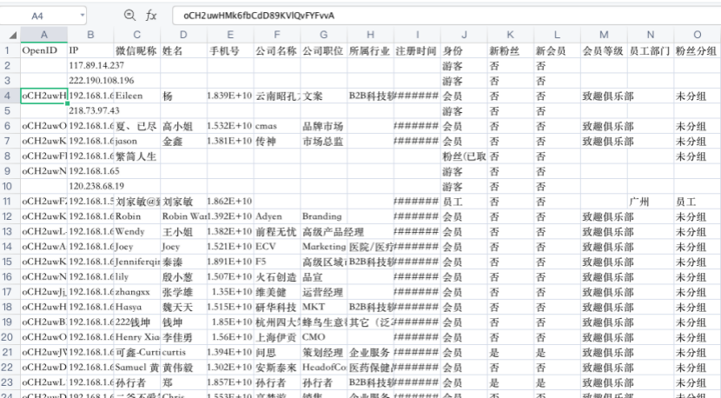Click IP cell 222.190.108.196
Image resolution: width=721 pixels, height=398 pixels.
90,81
